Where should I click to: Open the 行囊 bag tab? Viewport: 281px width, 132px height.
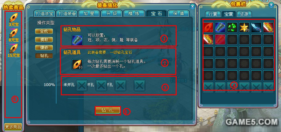(x=213, y=14)
